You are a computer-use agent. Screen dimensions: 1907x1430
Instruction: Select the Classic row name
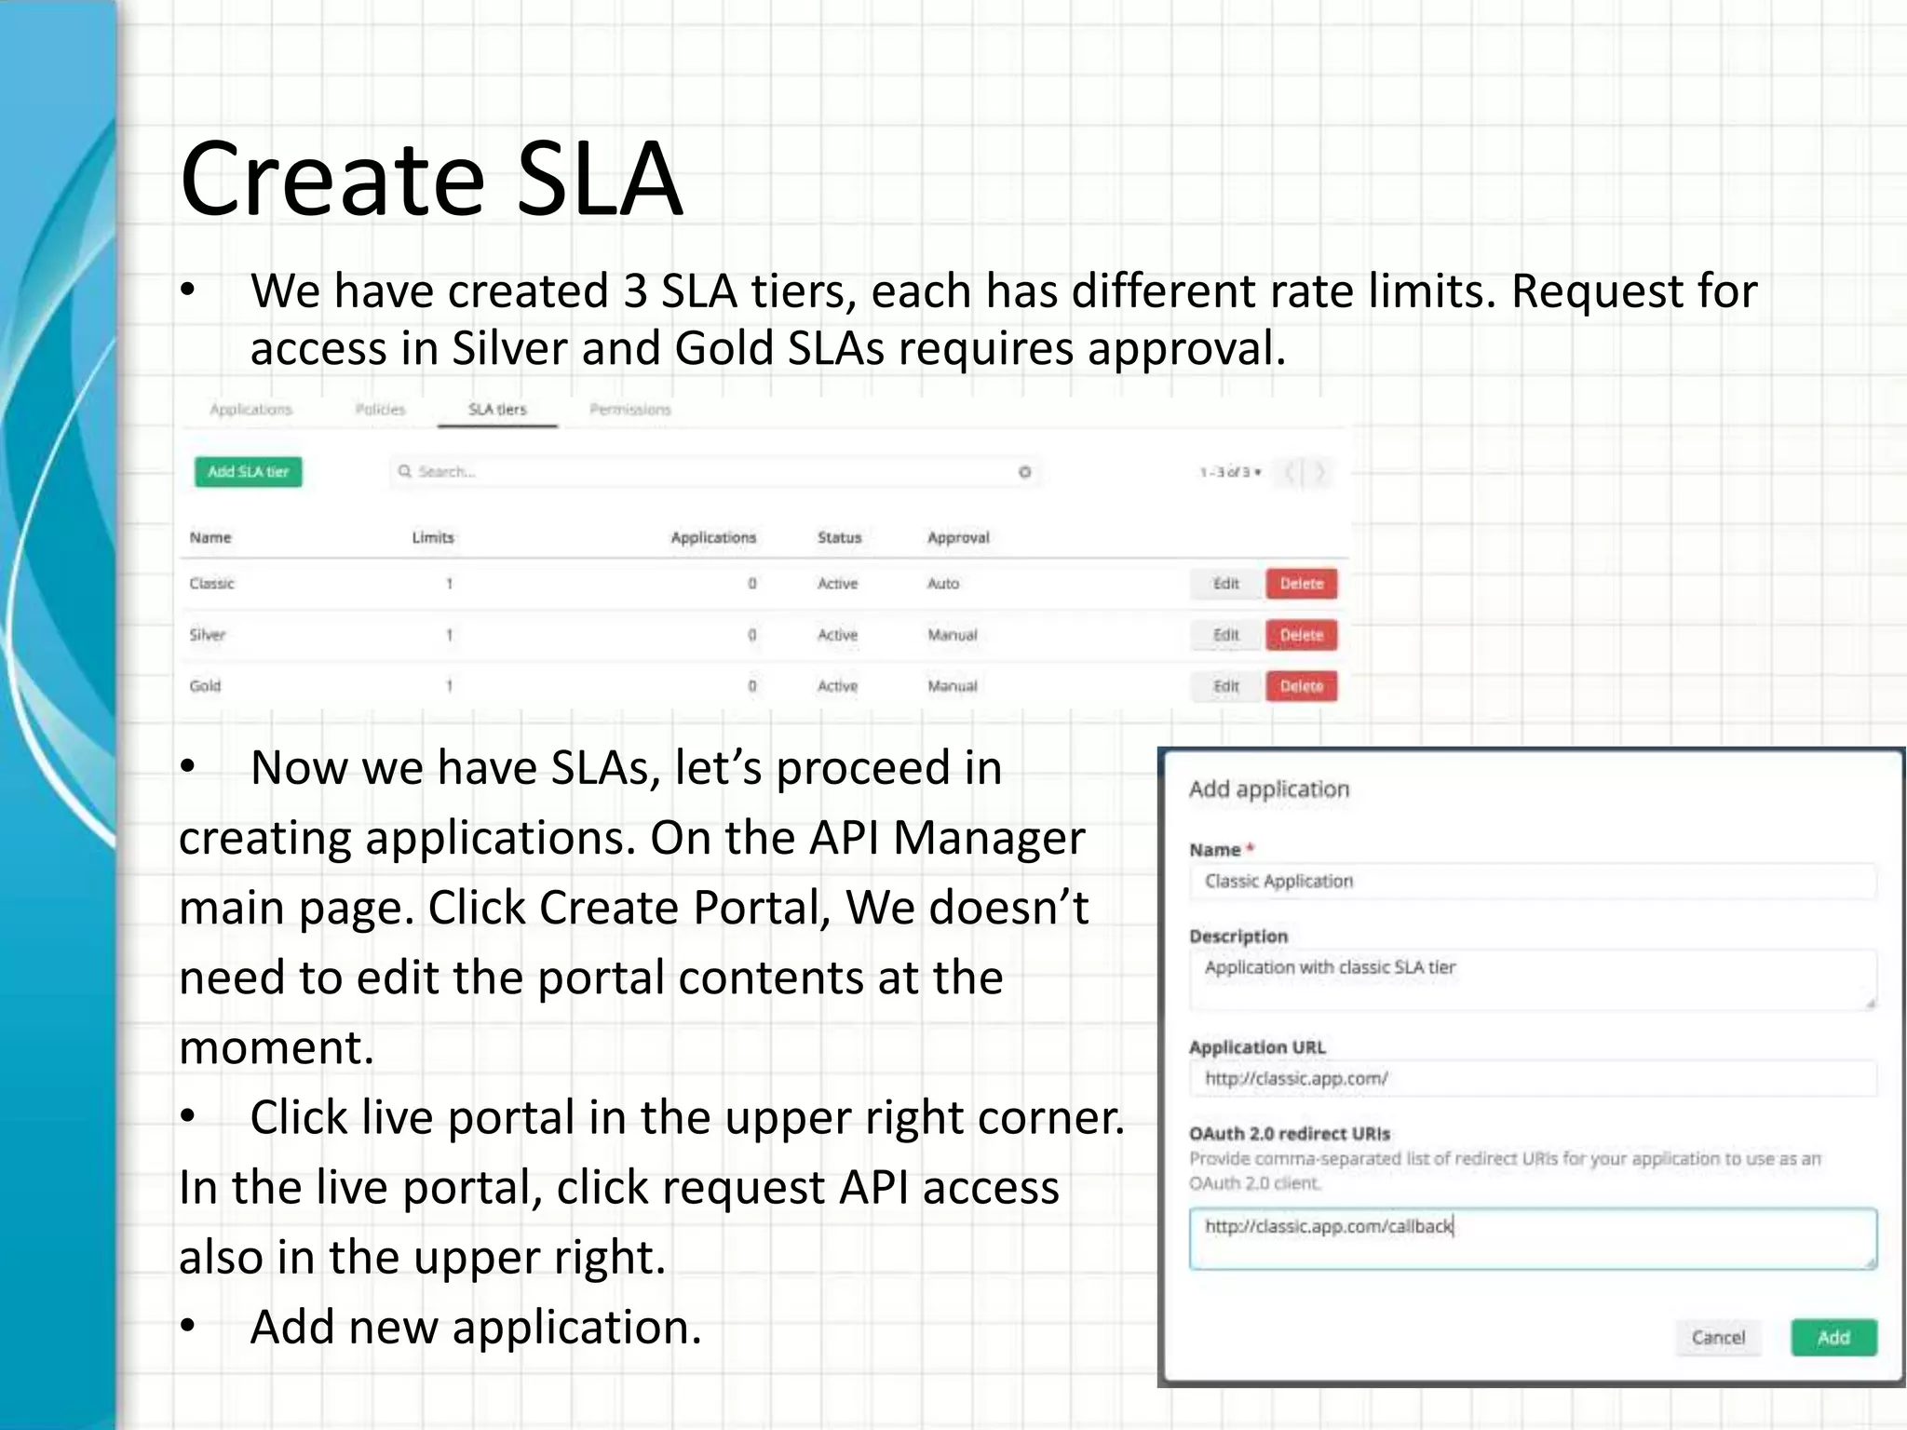pos(211,584)
